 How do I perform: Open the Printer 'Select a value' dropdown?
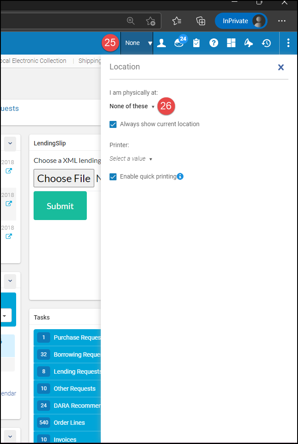(131, 158)
